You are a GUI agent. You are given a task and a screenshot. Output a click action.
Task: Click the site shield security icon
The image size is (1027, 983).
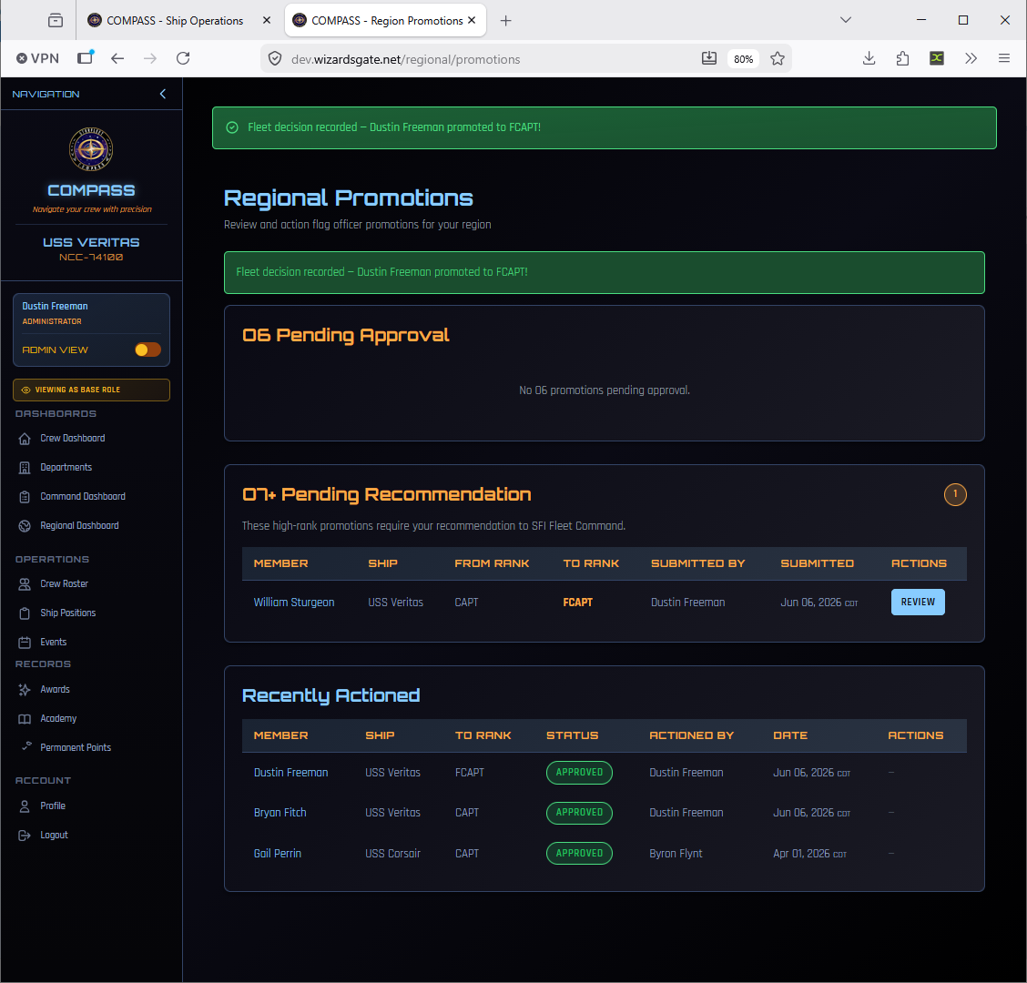coord(275,59)
